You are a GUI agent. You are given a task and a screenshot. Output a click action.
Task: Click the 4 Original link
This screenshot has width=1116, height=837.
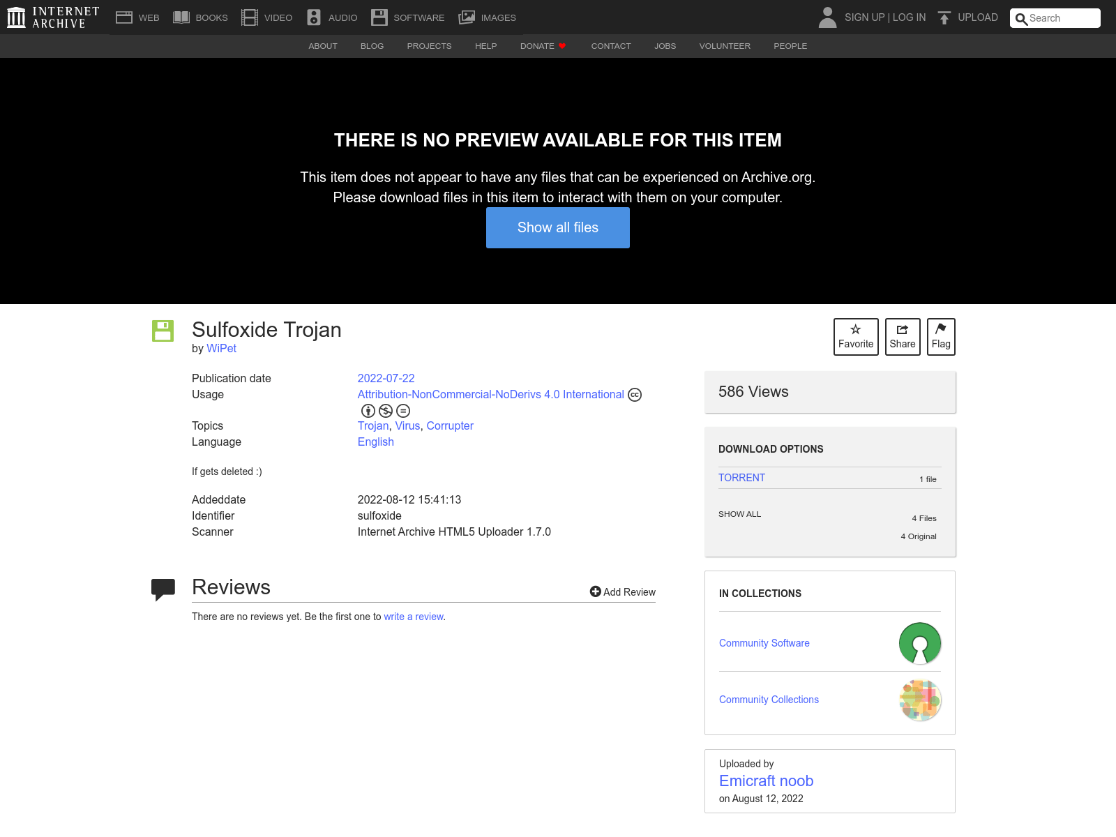pyautogui.click(x=919, y=536)
